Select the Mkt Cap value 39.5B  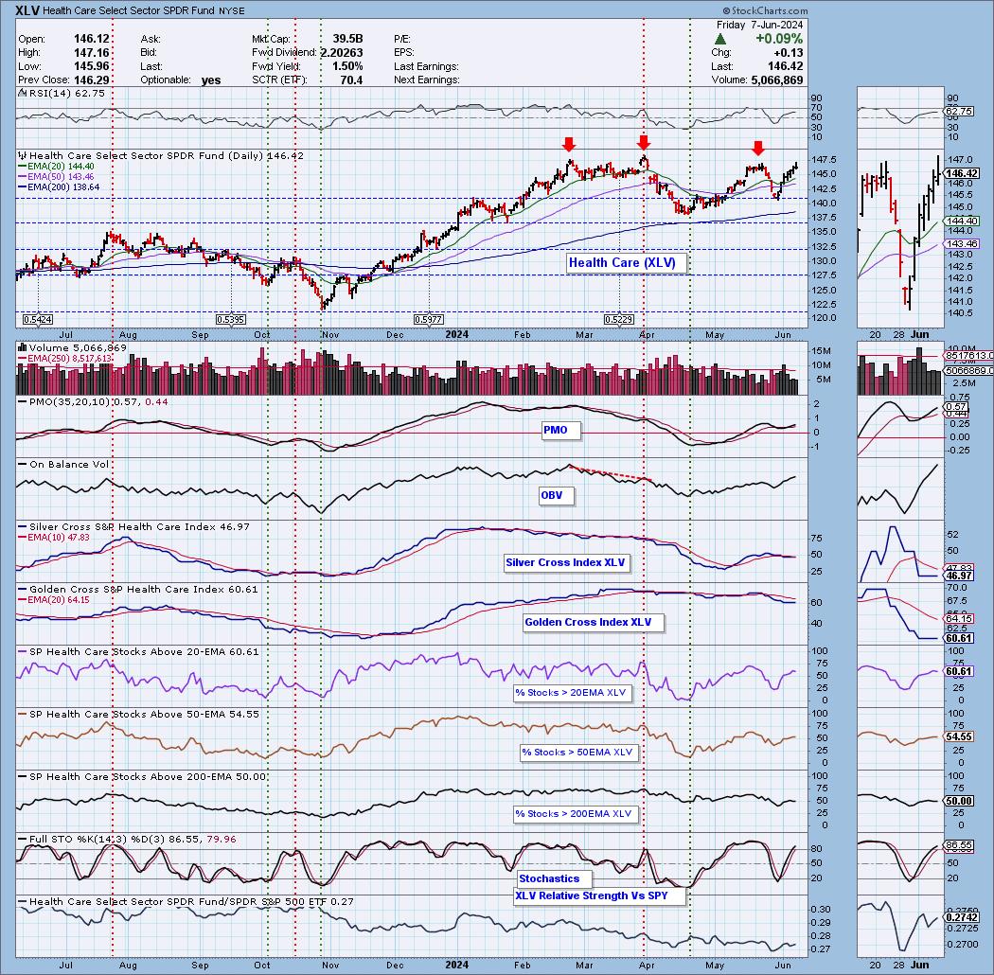347,39
